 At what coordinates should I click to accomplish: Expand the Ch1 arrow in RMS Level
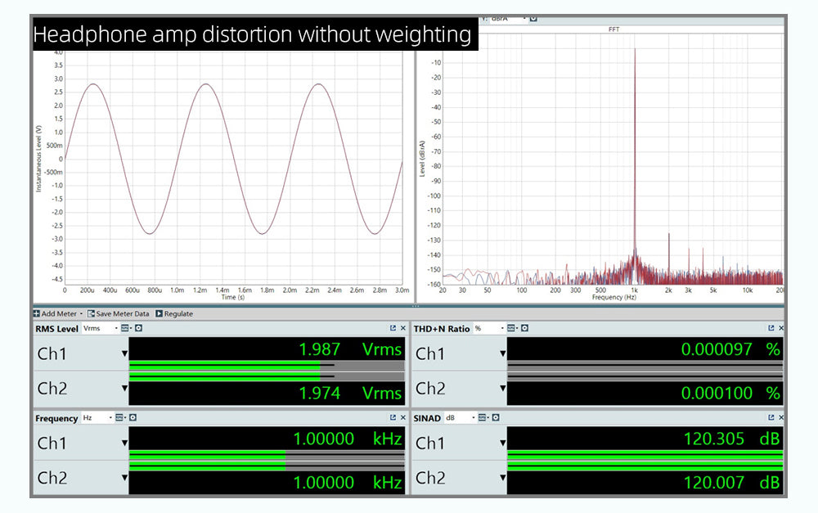click(124, 353)
